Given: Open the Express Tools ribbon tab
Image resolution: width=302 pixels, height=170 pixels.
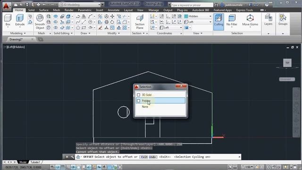Looking at the screenshot, I should (x=244, y=10).
